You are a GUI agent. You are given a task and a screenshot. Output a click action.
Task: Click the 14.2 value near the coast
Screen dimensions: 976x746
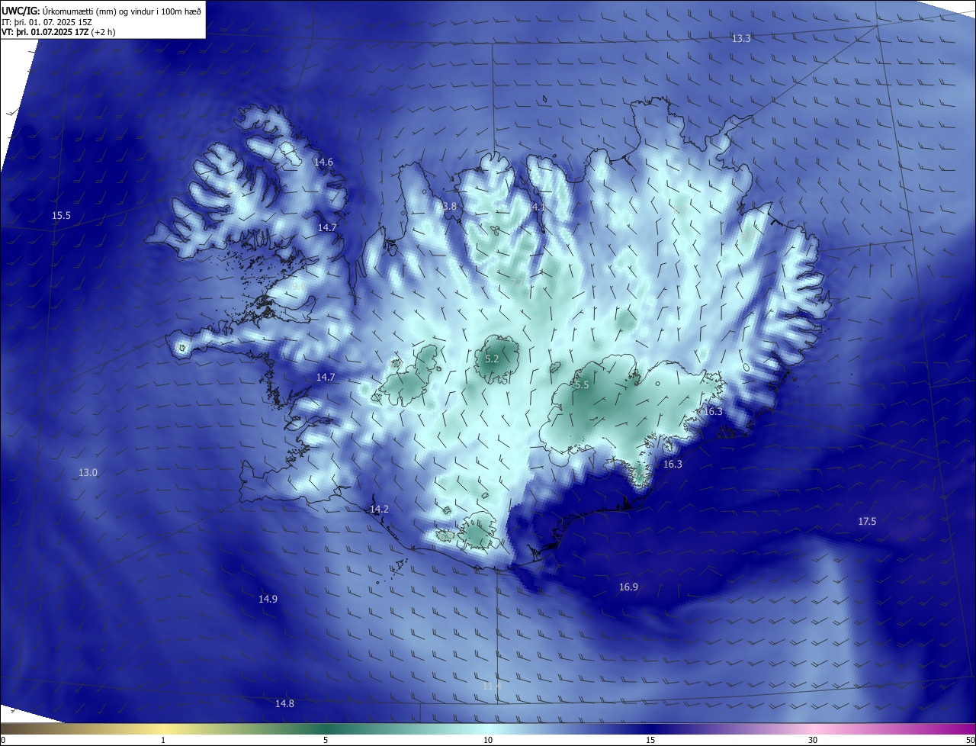(x=379, y=510)
